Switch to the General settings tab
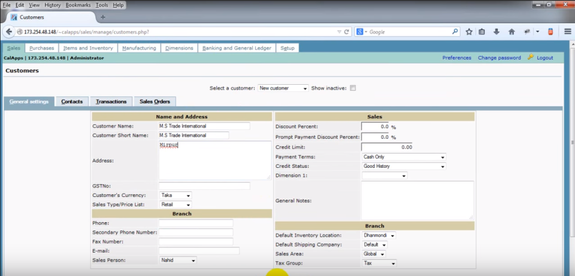Screen dimensions: 575x276 pyautogui.click(x=29, y=102)
